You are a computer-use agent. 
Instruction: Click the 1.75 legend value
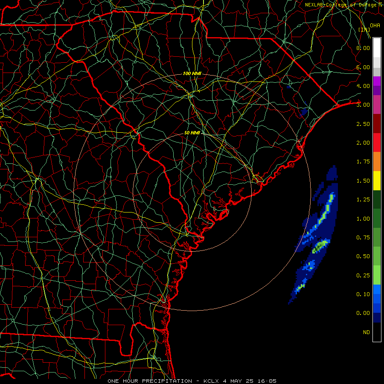pyautogui.click(x=363, y=162)
